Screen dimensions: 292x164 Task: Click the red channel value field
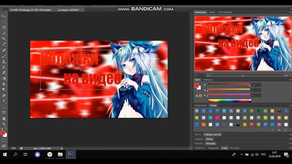(x=256, y=85)
